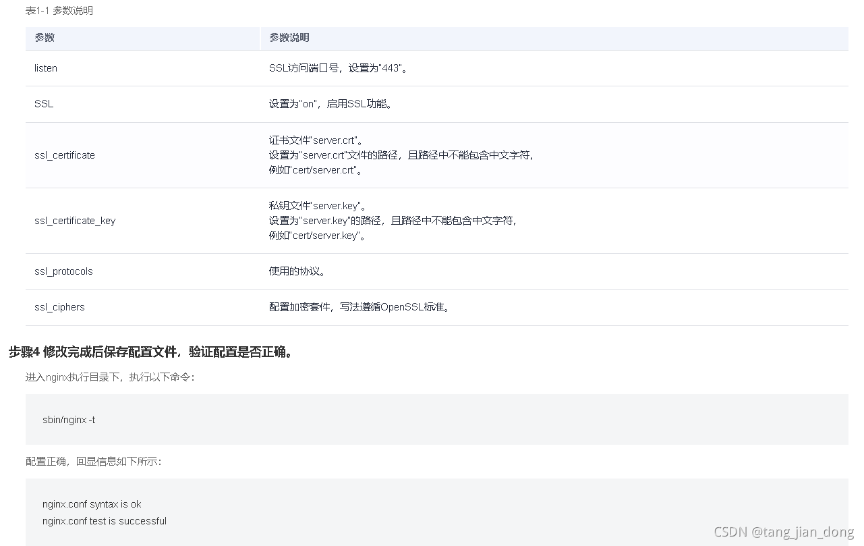Click the CSDN @tang_jian_dong watermark
This screenshot has height=546, width=864.
click(x=783, y=532)
